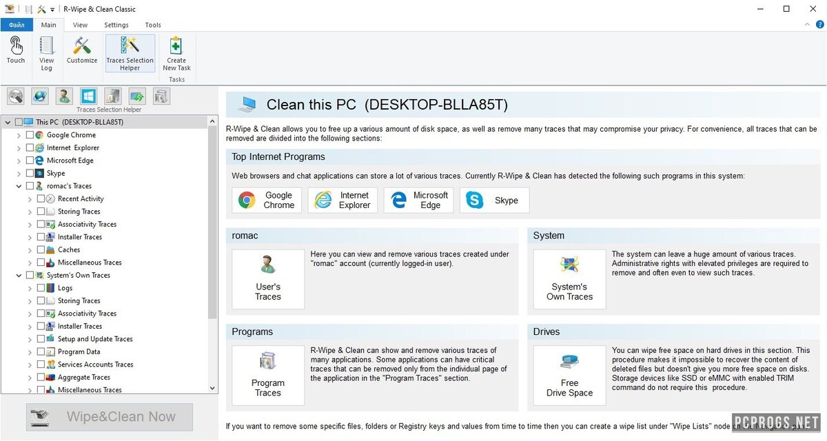Select the building programs helper icon
Image resolution: width=827 pixels, height=441 pixels.
112,96
